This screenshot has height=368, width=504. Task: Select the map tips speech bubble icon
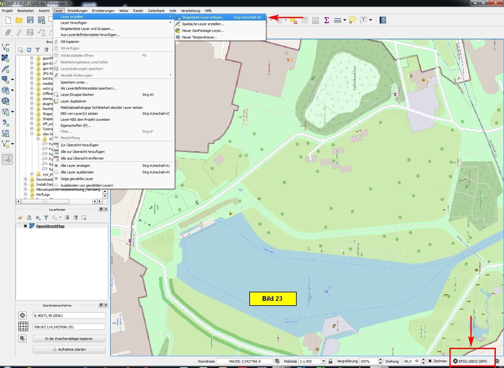353,20
